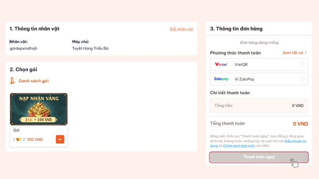Click the Đơn hàng đang trống message
Image resolution: width=319 pixels, height=179 pixels.
pos(259,43)
